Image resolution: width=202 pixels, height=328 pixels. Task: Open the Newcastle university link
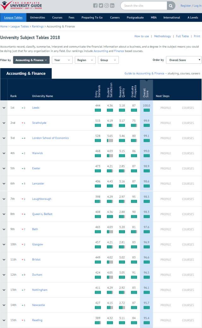click(x=39, y=305)
